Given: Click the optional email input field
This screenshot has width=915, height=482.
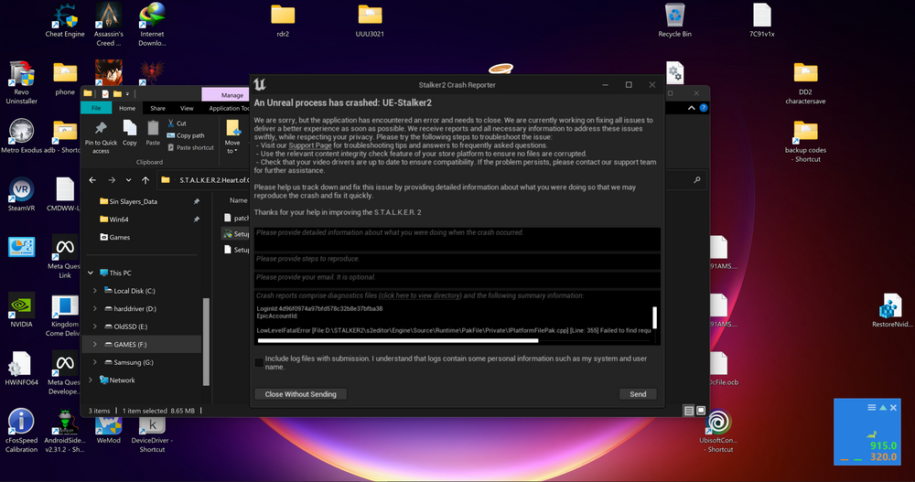Looking at the screenshot, I should point(457,279).
